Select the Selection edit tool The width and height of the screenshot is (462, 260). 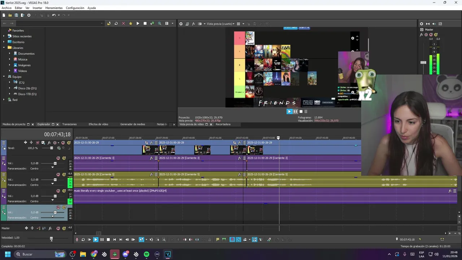tap(157, 239)
